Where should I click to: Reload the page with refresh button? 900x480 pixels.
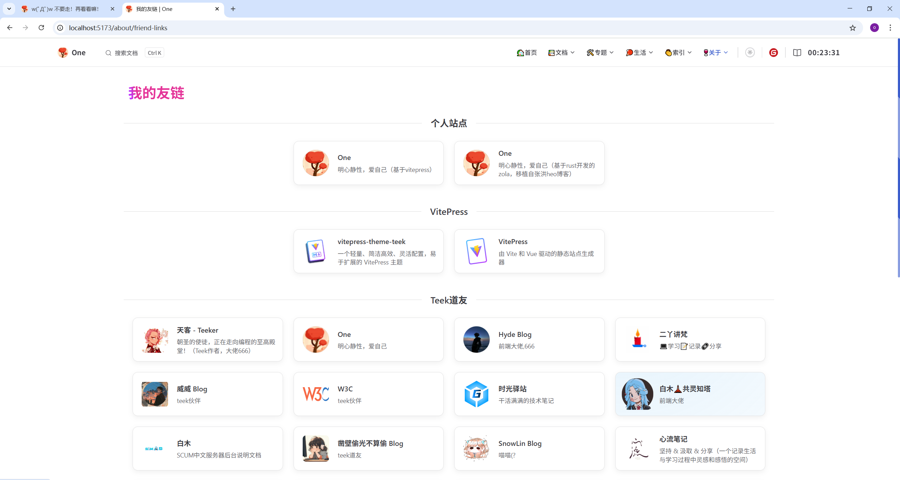coord(41,28)
